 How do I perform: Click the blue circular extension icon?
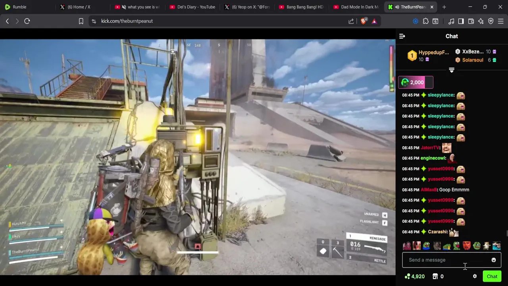(x=416, y=21)
